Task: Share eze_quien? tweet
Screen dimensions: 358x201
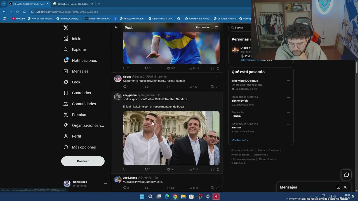Action: (218, 169)
